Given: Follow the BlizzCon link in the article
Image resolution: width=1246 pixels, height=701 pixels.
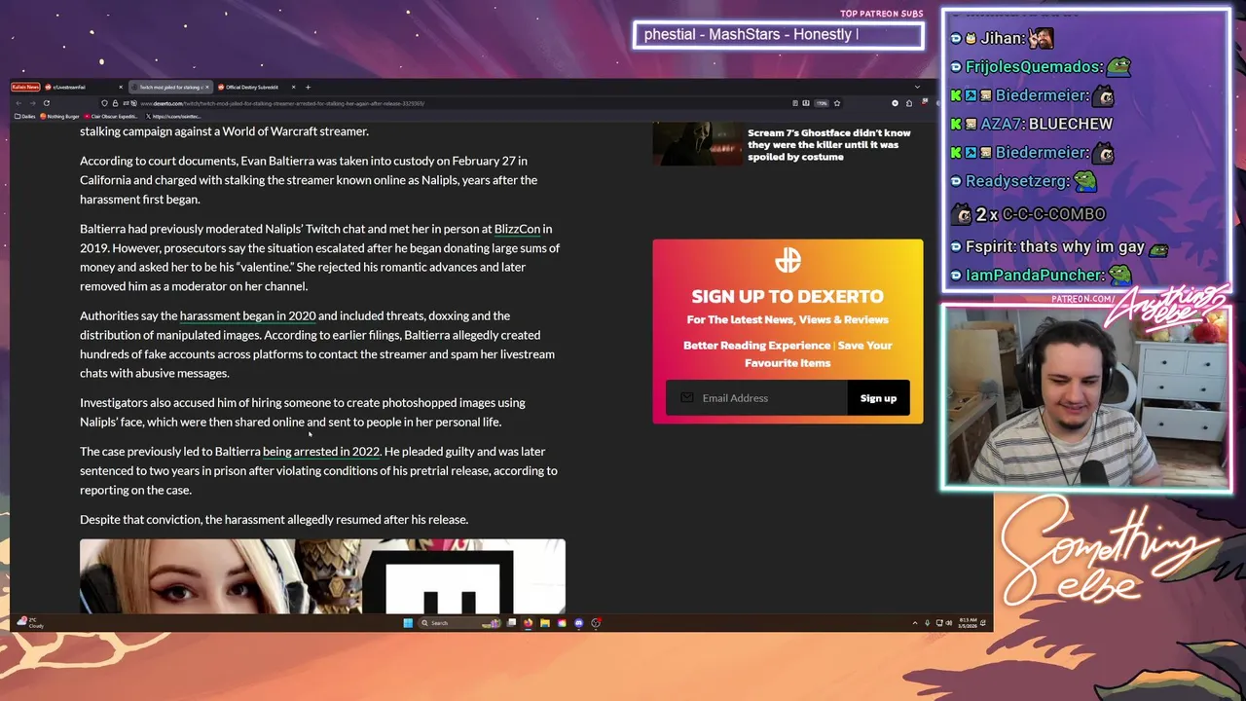Looking at the screenshot, I should coord(517,229).
